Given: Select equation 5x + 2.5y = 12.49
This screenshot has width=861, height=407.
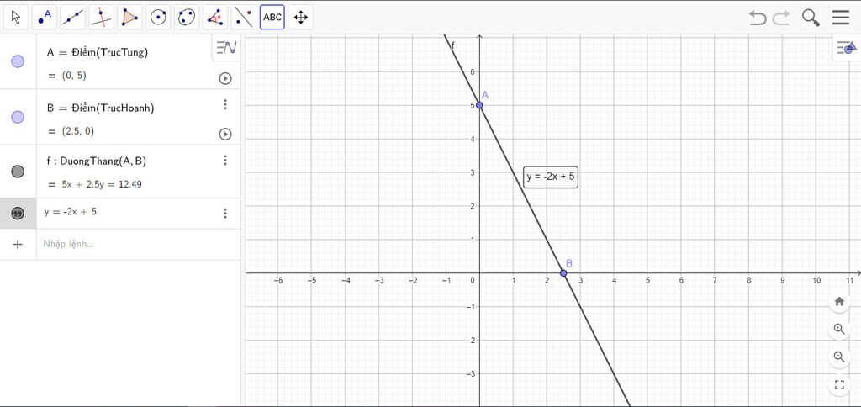Looking at the screenshot, I should [102, 184].
